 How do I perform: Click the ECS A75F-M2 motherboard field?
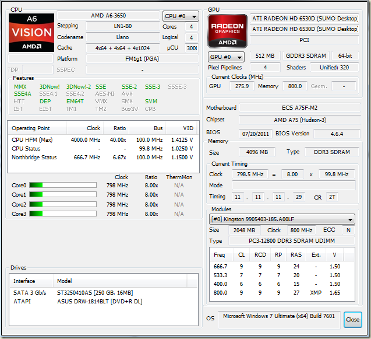pos(300,108)
